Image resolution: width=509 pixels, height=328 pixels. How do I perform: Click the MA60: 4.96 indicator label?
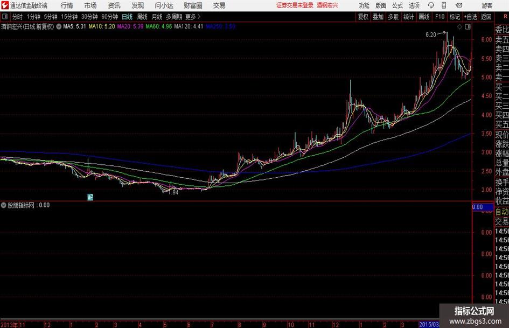pos(159,26)
